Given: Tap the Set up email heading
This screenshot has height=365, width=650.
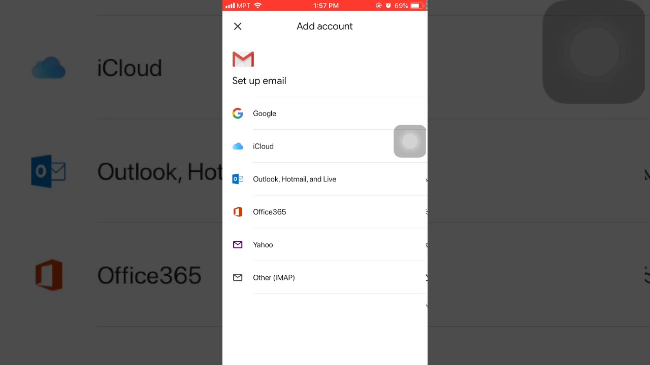Looking at the screenshot, I should 259,81.
